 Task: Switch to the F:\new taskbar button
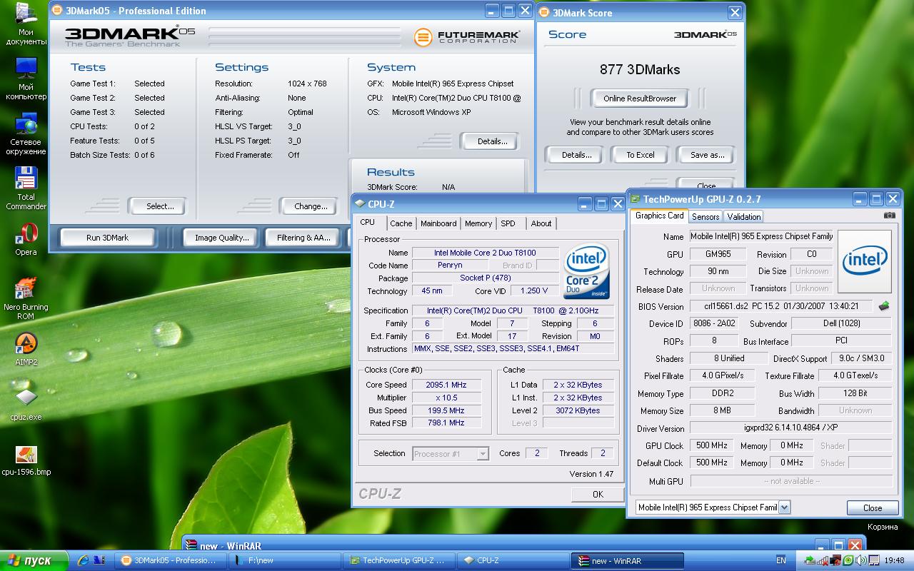[284, 560]
